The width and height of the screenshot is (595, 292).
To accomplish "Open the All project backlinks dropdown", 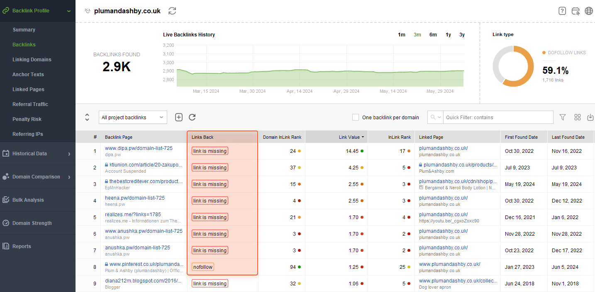I will 133,117.
